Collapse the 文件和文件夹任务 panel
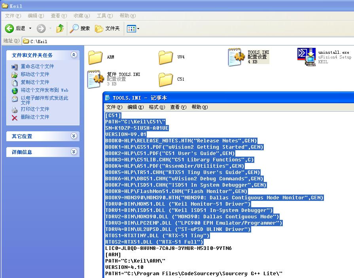The image size is (354, 278). 74,55
